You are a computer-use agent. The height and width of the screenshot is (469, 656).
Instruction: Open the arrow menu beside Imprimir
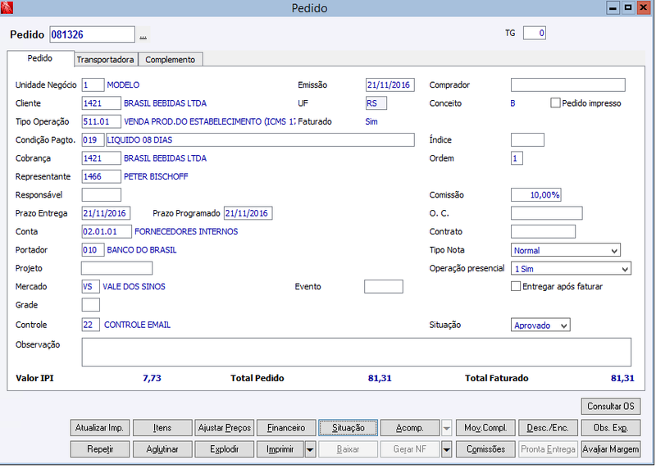pos(310,449)
